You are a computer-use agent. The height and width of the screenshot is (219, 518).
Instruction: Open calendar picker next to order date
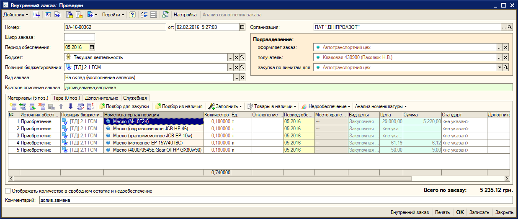coord(242,27)
